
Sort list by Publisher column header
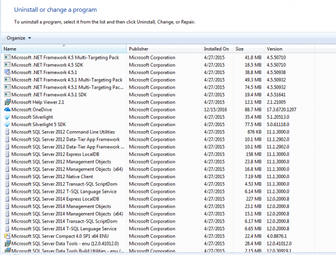tap(164, 49)
